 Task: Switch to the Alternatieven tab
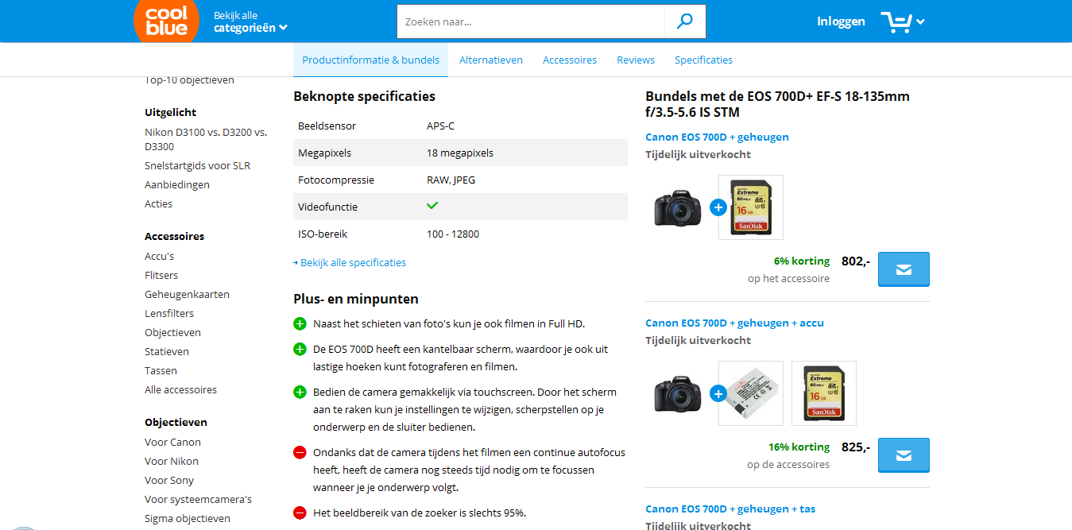click(x=490, y=60)
